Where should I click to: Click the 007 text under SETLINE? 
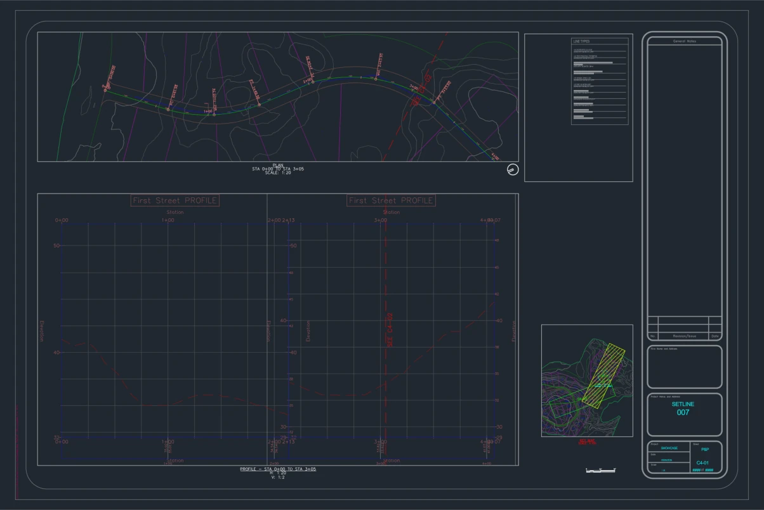[683, 412]
